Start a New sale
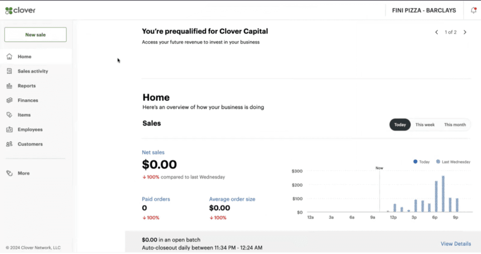This screenshot has width=481, height=254. [x=35, y=34]
